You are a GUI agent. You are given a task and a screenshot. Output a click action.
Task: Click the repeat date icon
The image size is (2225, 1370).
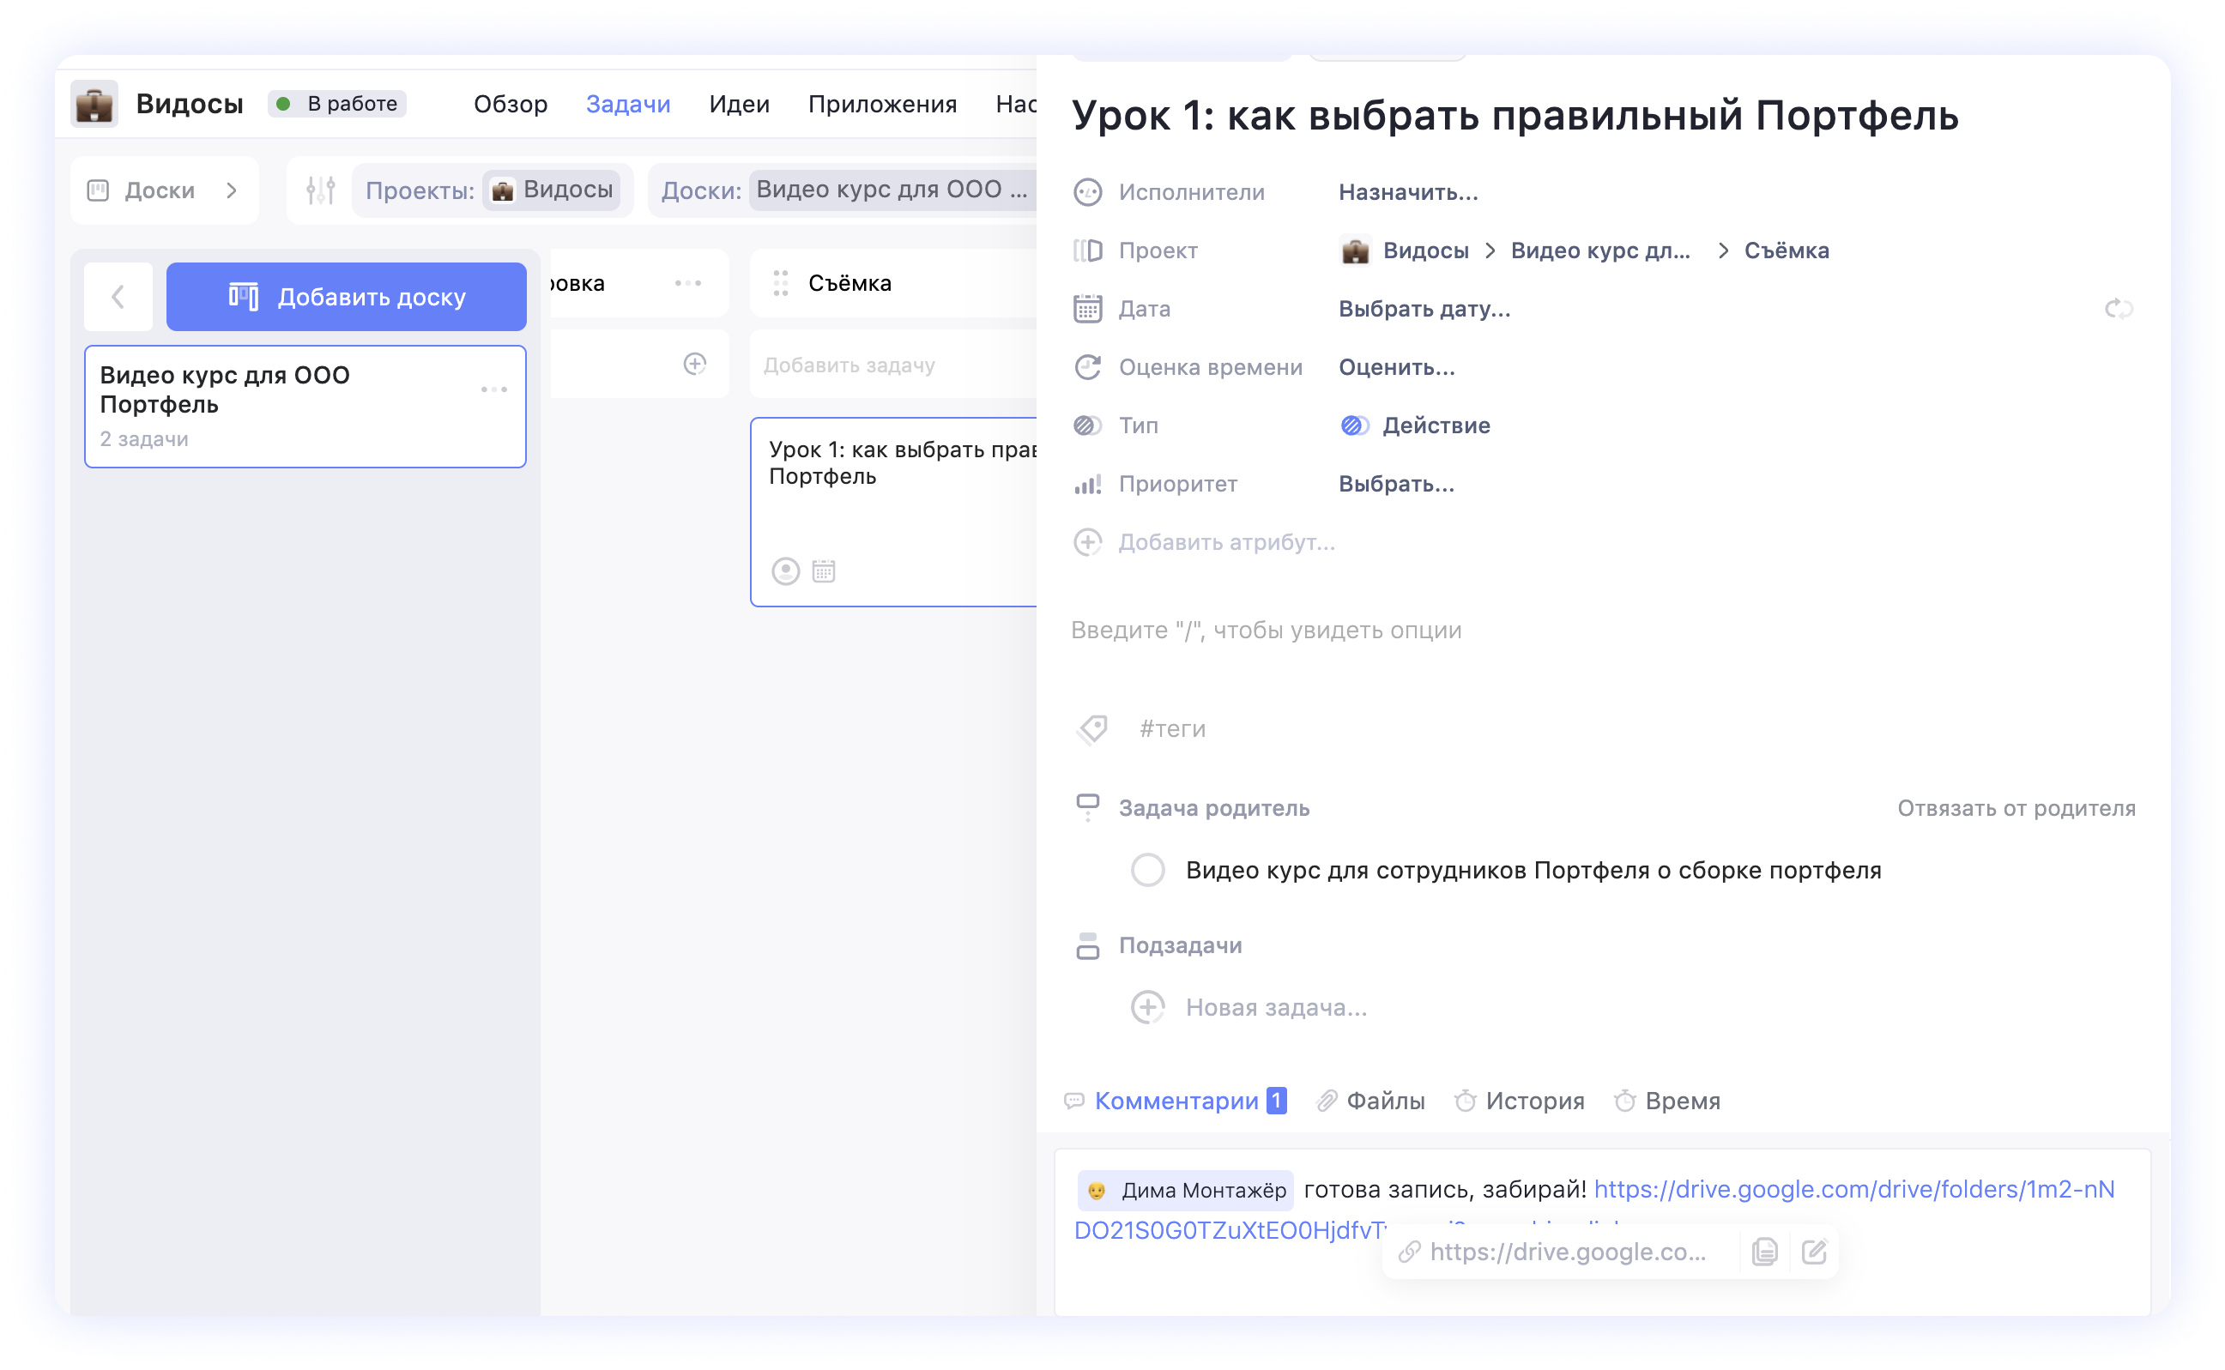coord(2118,309)
